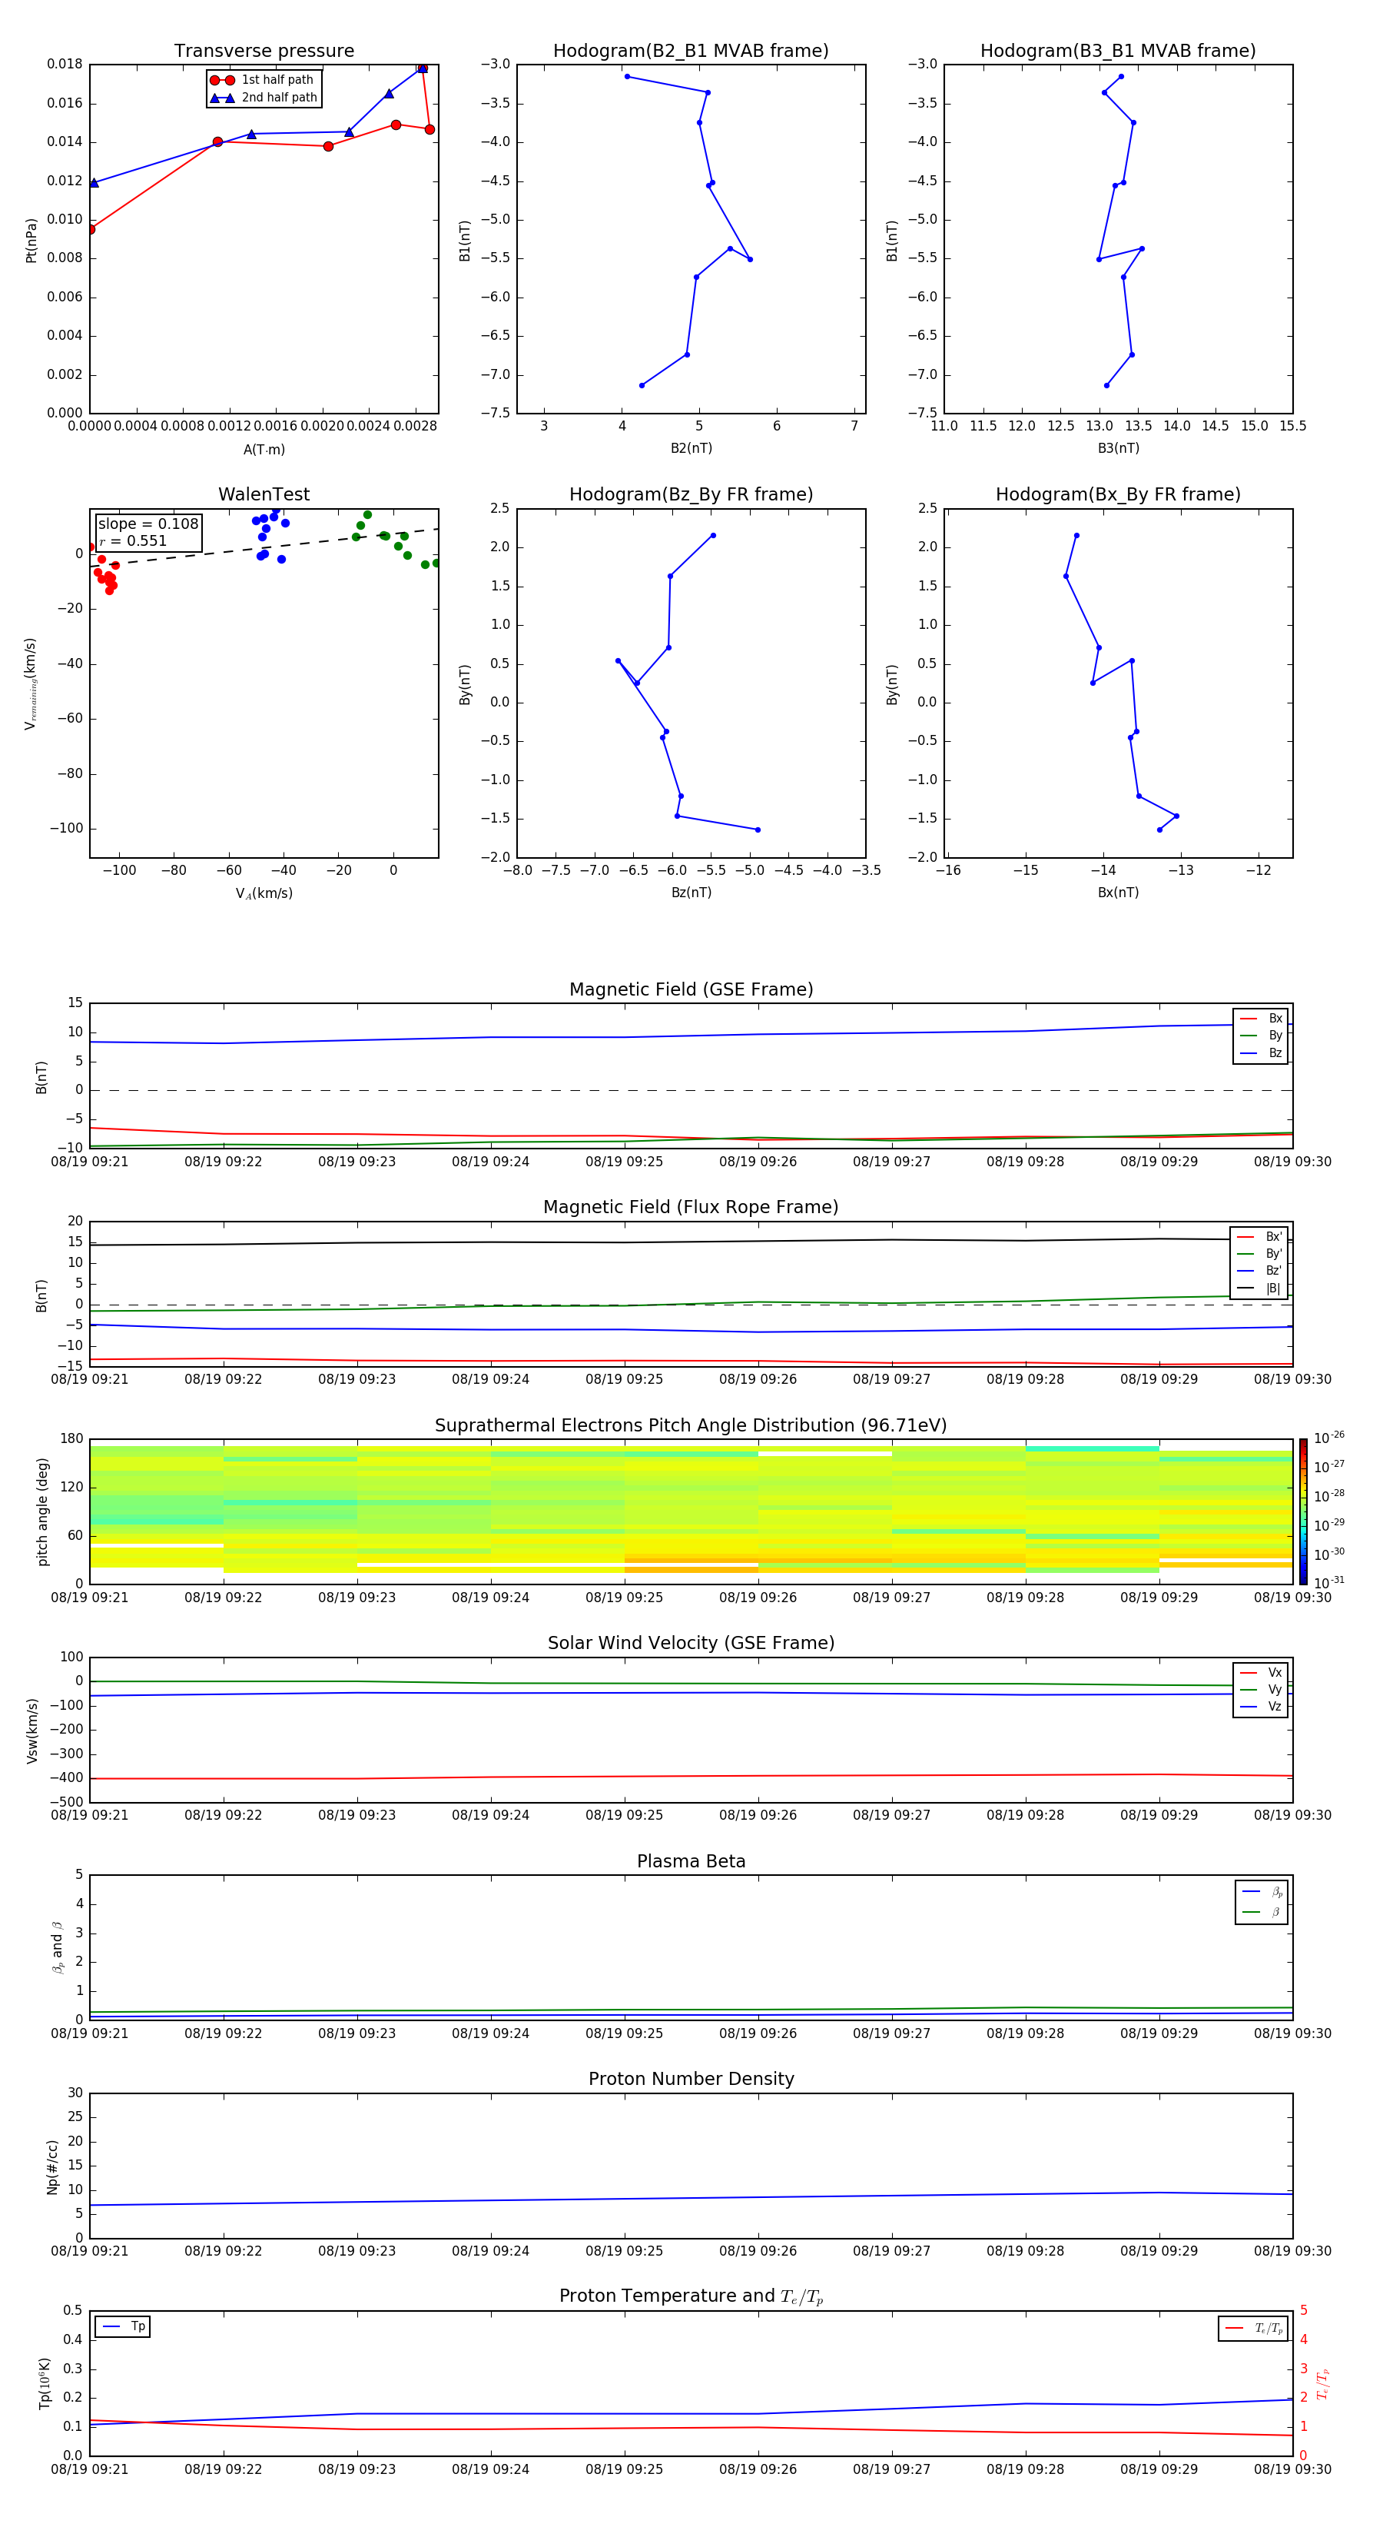Click the 'WalenTest' plot title
Image resolution: width=1383 pixels, height=2537 pixels.
coord(264,494)
